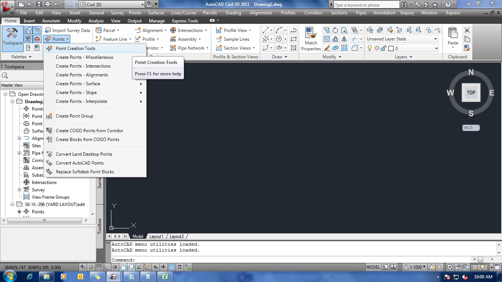
Task: Click the Cut clipboard icon
Action: coord(467,30)
